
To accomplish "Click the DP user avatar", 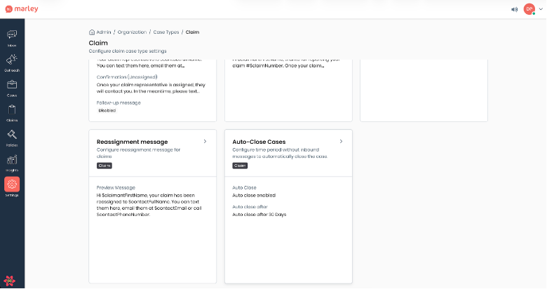I will point(529,9).
